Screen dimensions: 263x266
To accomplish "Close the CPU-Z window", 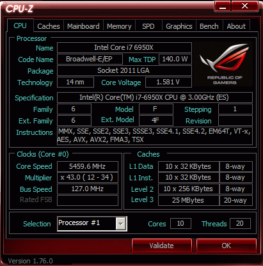I will 245,6.
